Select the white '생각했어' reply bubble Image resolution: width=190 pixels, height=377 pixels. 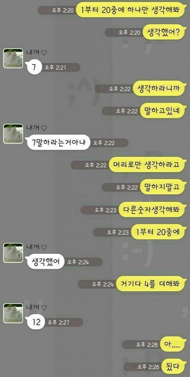tap(45, 262)
